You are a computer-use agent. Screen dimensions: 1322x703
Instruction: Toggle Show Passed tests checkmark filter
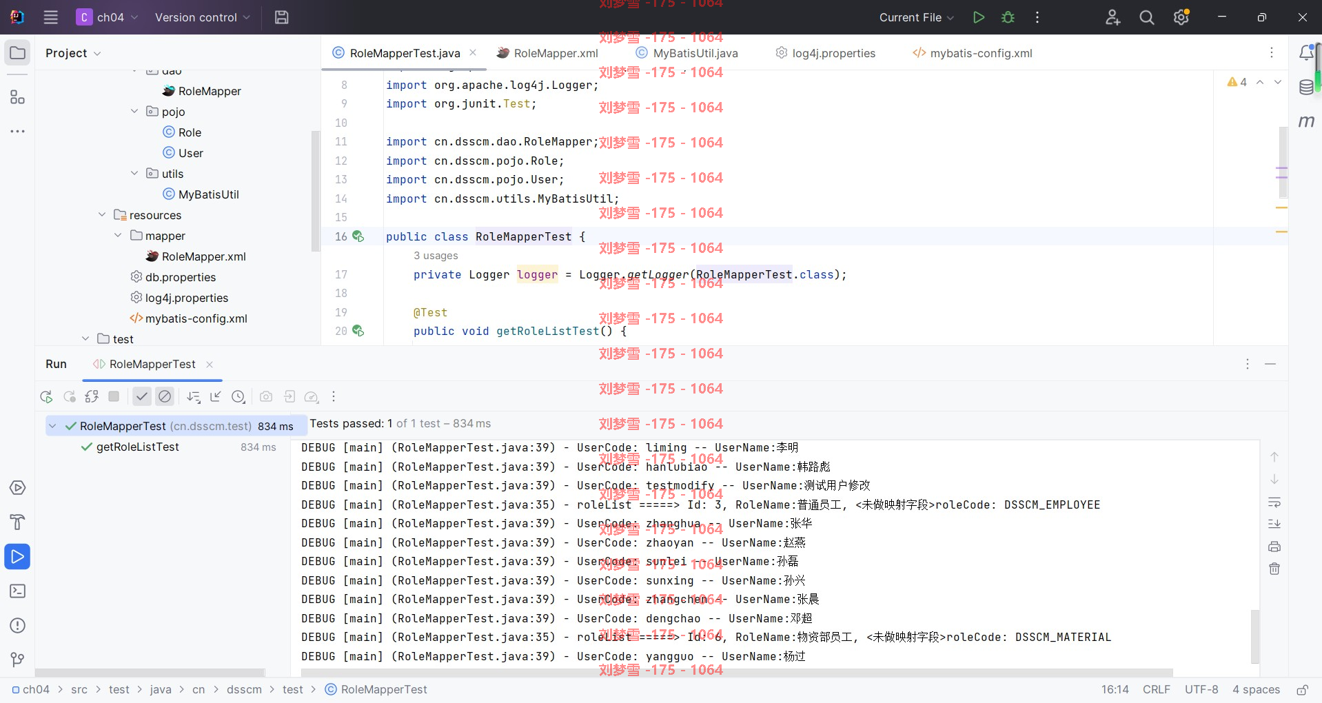click(x=142, y=397)
